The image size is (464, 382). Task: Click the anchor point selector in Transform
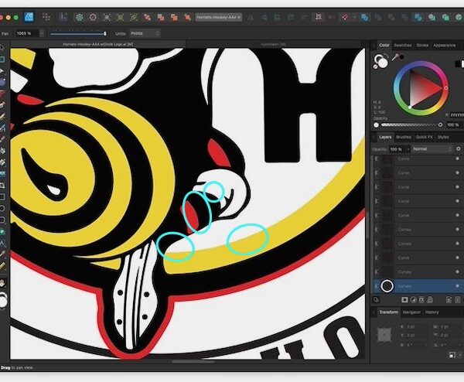[x=384, y=335]
